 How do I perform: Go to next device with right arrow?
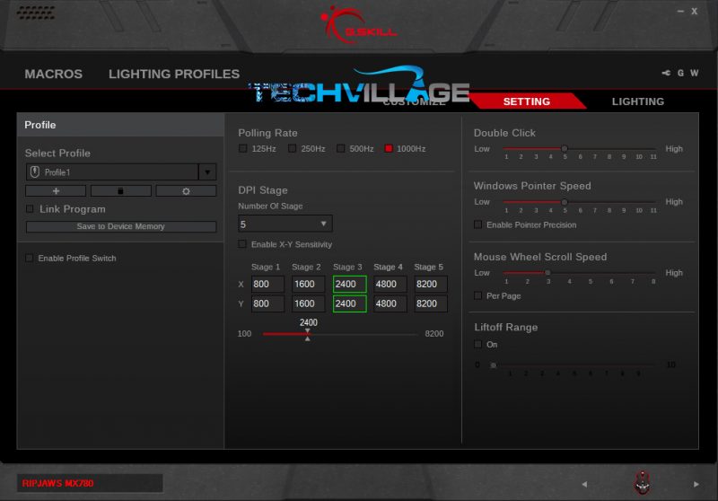pyautogui.click(x=696, y=484)
